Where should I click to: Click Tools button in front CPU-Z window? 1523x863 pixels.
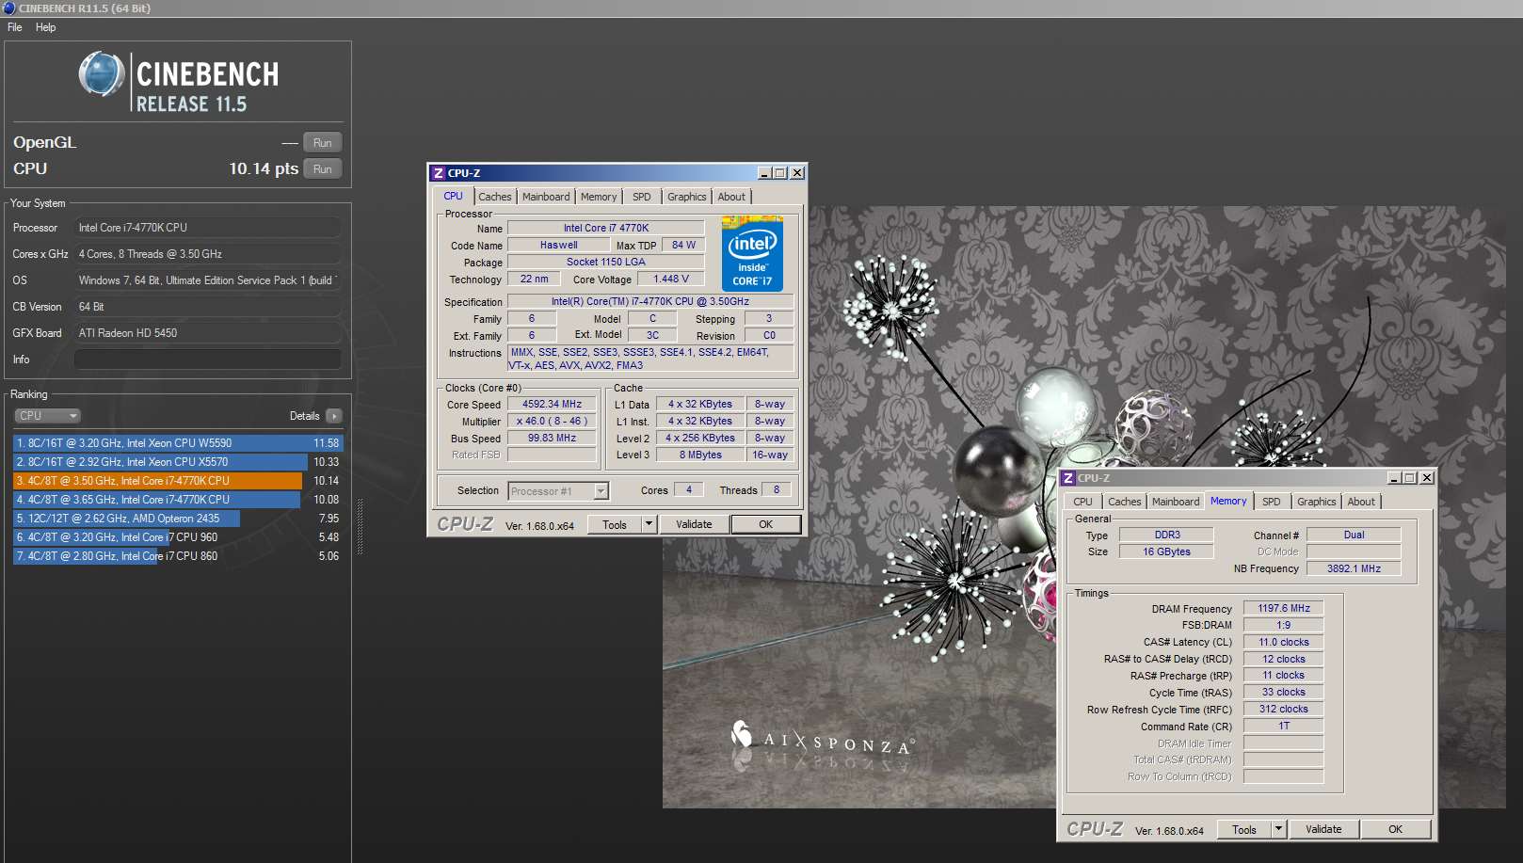coord(615,524)
